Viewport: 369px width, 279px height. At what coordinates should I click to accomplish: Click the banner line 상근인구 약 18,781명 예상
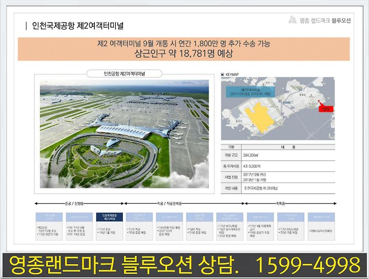tap(184, 54)
